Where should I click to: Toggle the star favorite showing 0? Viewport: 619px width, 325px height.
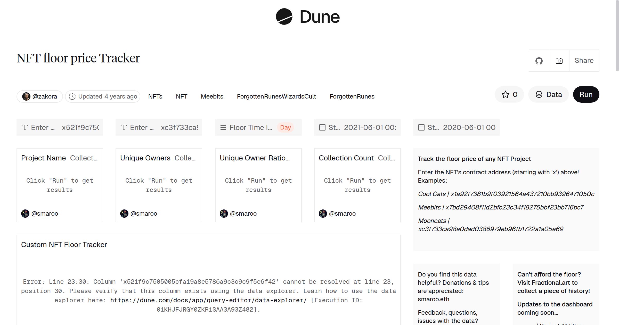point(509,94)
